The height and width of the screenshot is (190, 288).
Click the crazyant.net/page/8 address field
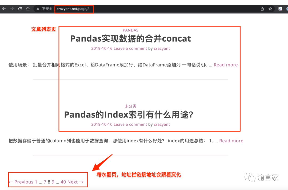[x=73, y=9]
